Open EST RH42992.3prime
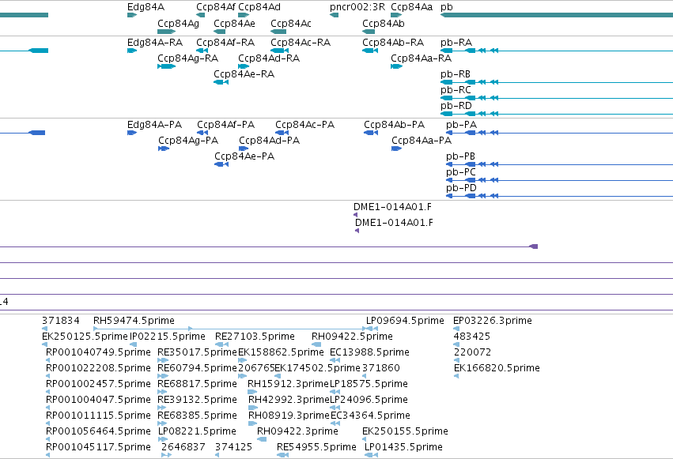This screenshot has width=673, height=459. pyautogui.click(x=289, y=400)
